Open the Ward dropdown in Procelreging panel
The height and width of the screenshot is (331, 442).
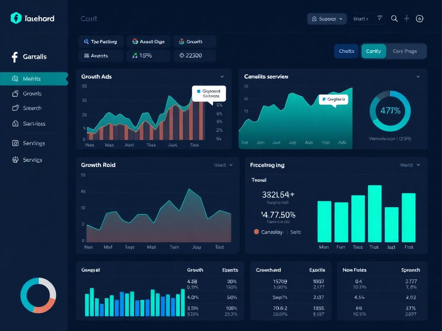(x=410, y=165)
